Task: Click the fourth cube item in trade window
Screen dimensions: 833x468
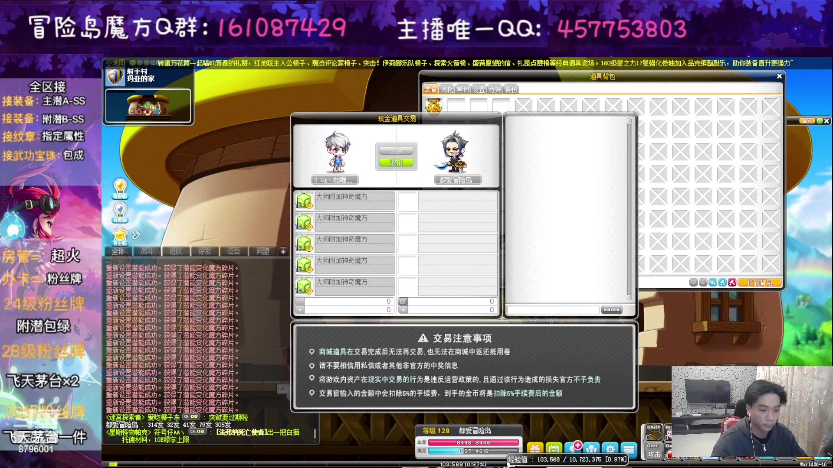Action: click(x=304, y=265)
